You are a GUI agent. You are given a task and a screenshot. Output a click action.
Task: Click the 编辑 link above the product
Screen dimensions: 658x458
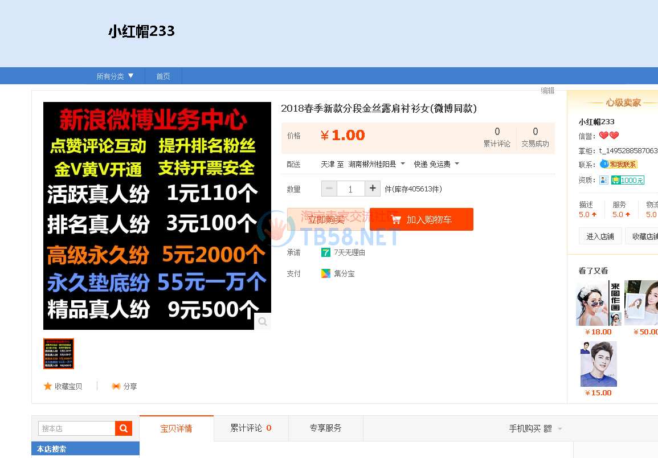point(547,91)
